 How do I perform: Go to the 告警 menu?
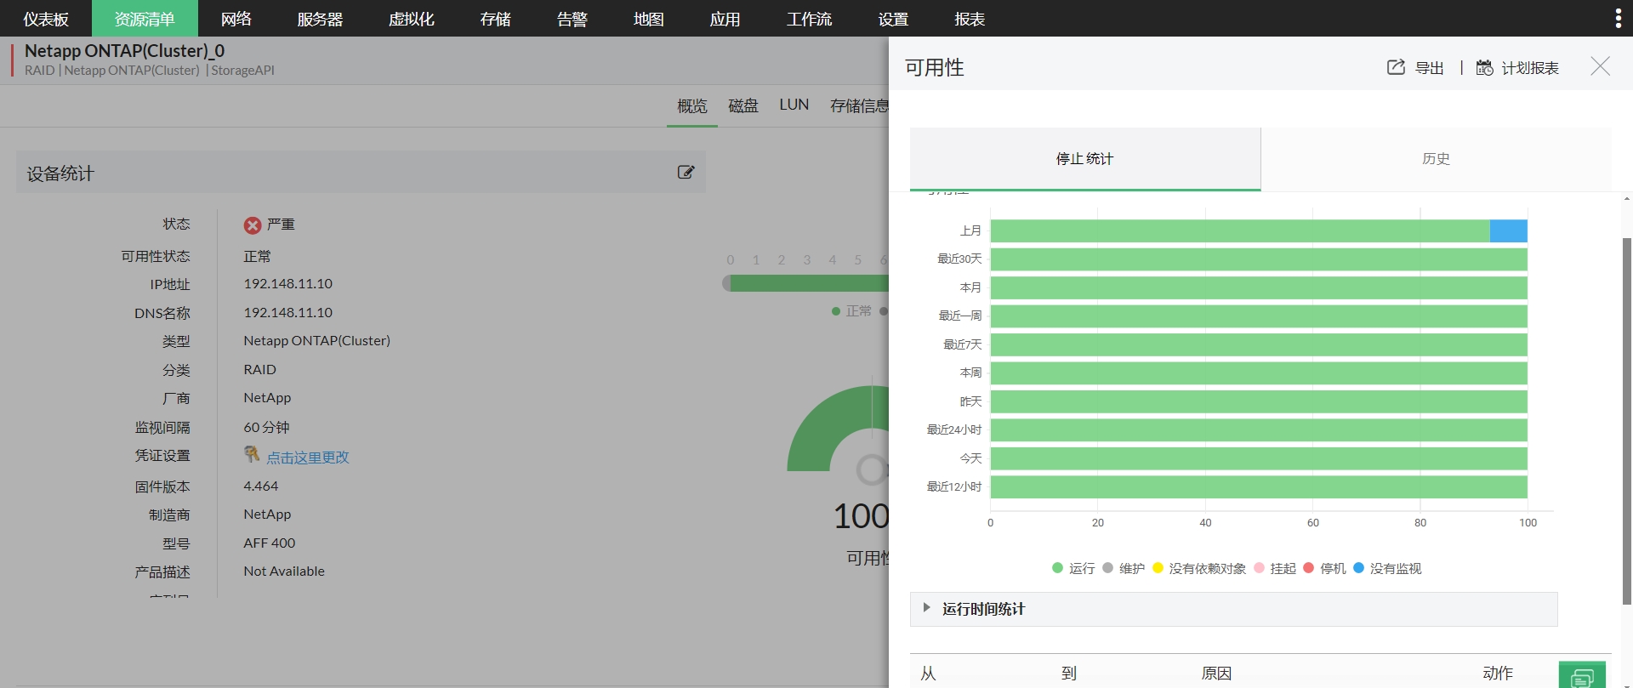coord(572,19)
